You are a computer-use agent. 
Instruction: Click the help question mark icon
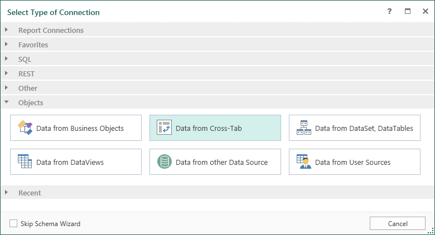coord(389,11)
